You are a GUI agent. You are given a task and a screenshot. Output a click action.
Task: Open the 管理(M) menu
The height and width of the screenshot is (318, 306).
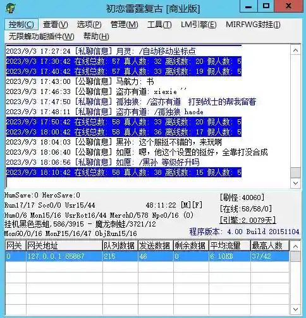(x=125, y=25)
